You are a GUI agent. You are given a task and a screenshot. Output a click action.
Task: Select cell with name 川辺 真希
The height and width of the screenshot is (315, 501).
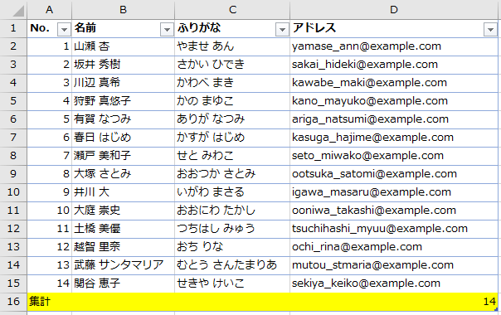point(124,83)
